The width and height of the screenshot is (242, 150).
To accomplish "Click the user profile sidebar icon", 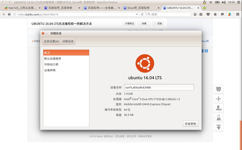I will click(x=218, y=108).
